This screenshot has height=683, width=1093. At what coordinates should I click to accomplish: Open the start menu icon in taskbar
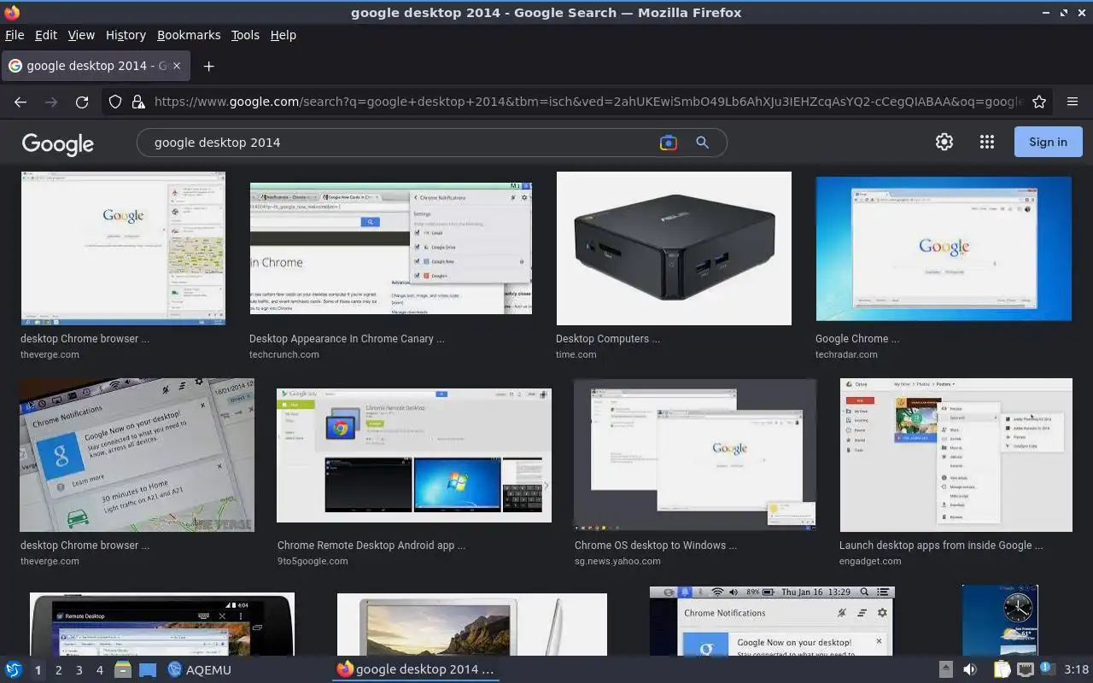pyautogui.click(x=14, y=669)
